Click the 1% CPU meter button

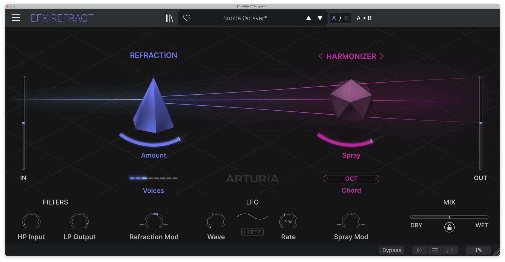pyautogui.click(x=478, y=250)
